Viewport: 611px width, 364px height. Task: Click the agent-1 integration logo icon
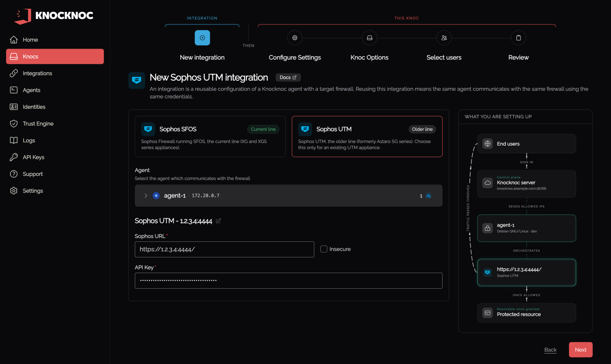428,196
